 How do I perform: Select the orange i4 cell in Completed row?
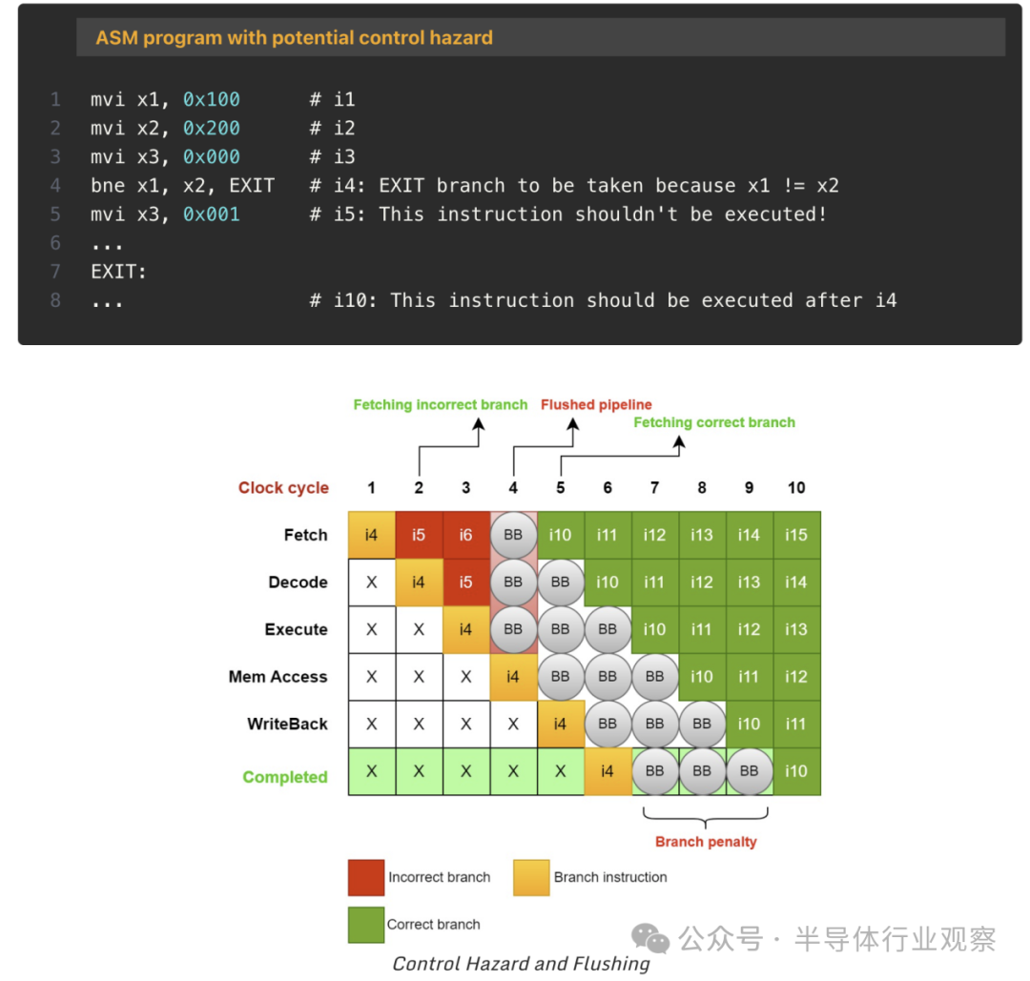point(608,771)
